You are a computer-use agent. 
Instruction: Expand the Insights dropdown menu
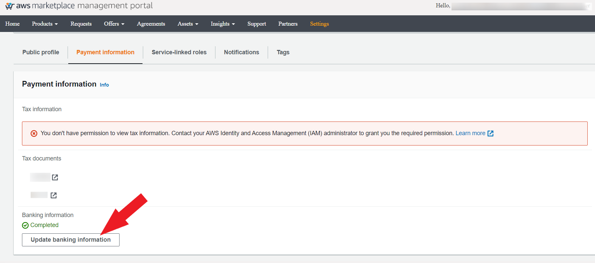tap(223, 24)
